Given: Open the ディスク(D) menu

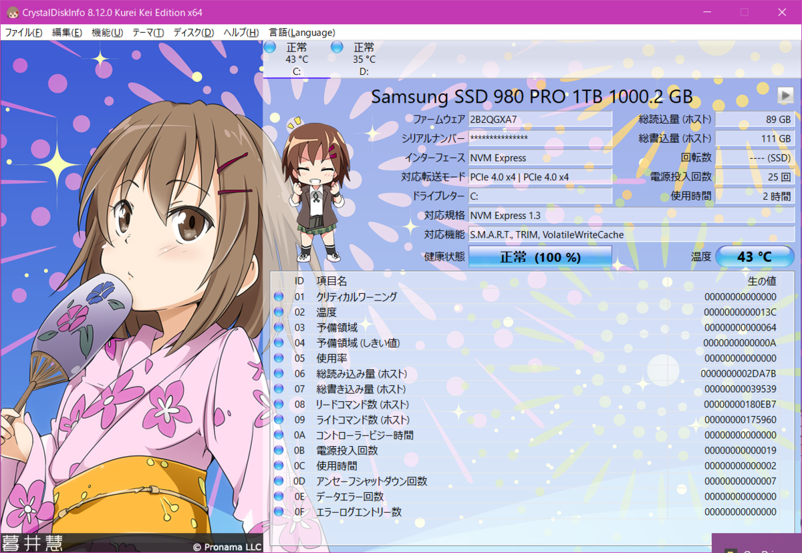Looking at the screenshot, I should tap(193, 33).
